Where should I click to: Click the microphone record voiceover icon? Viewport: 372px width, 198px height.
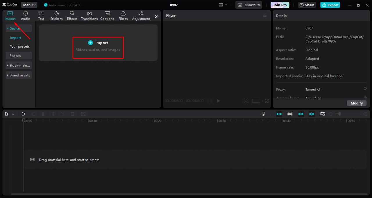[x=264, y=114]
